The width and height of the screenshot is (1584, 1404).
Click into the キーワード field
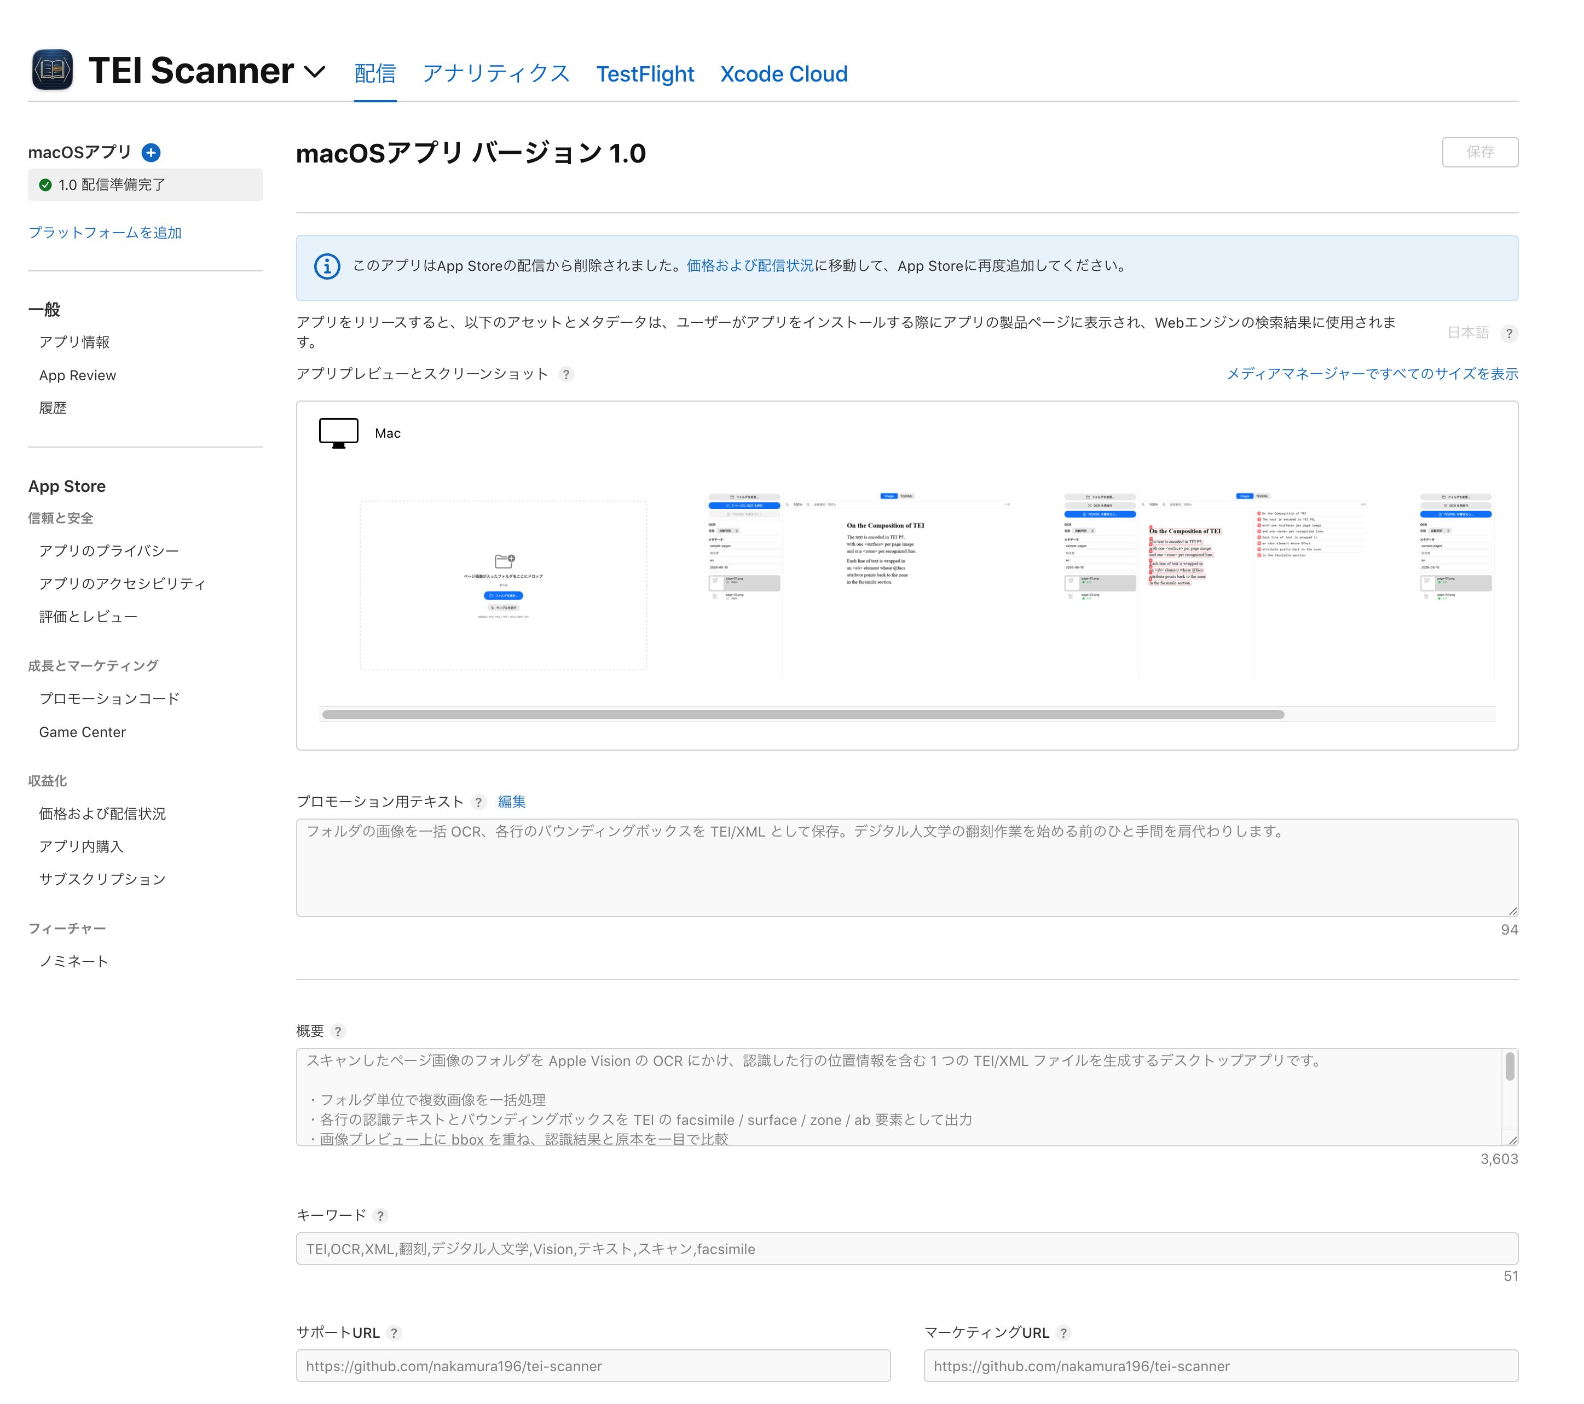coord(907,1248)
